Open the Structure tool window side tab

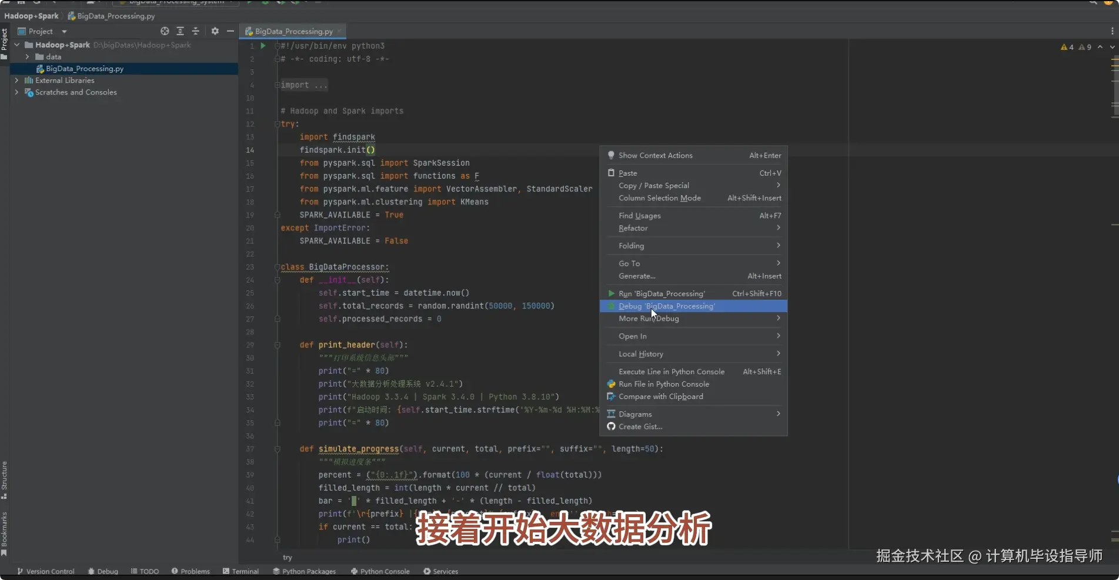click(x=4, y=480)
